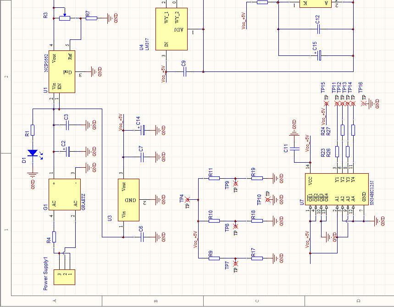Click test point TP8 marker
Viewport: 394px width, 307px height.
(235, 226)
